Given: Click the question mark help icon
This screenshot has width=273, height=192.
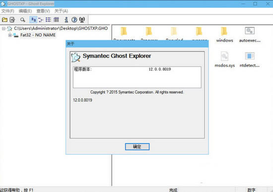Looking at the screenshot, I should point(74,20).
